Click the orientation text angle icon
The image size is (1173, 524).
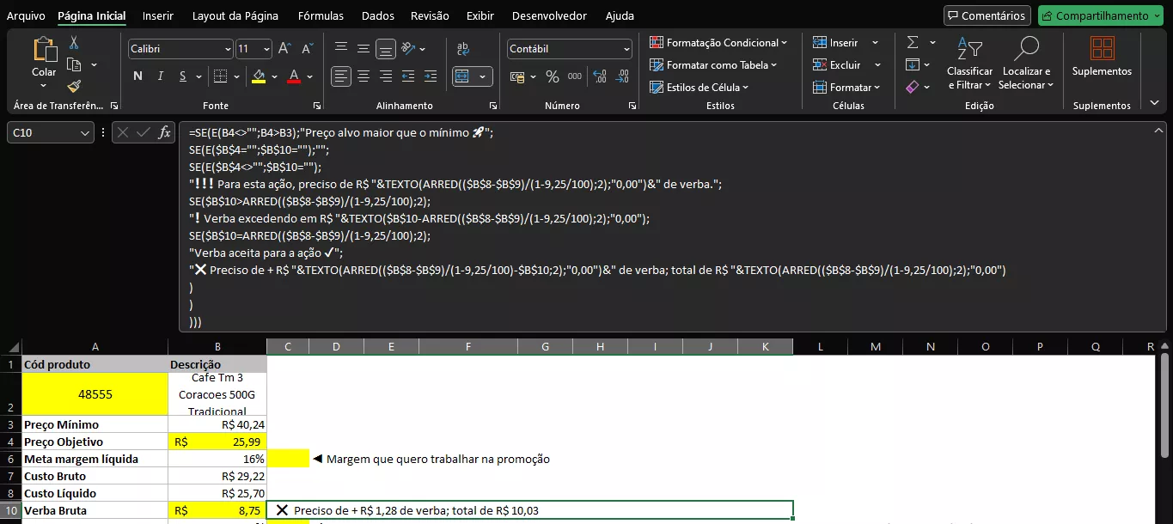click(409, 49)
